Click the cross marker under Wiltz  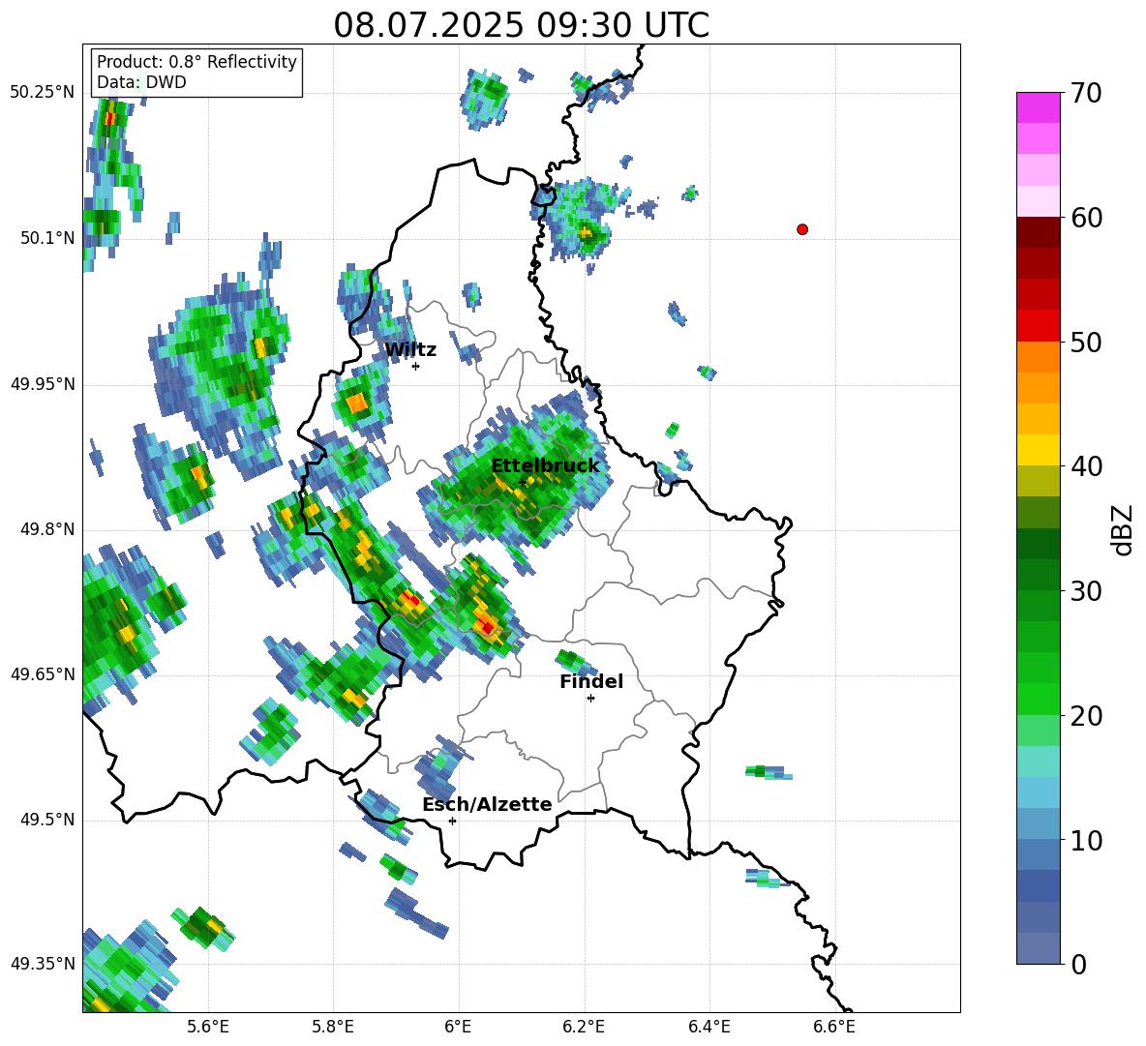pos(415,366)
